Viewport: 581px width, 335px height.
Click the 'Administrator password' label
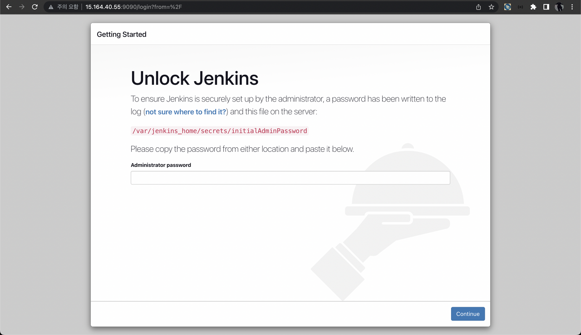tap(161, 165)
